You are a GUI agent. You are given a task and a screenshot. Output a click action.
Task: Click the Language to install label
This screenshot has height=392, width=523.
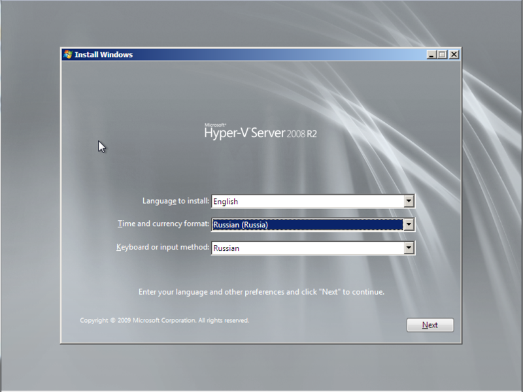coord(175,201)
